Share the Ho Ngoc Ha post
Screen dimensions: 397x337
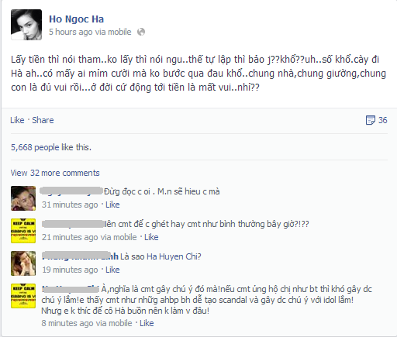tap(43, 120)
